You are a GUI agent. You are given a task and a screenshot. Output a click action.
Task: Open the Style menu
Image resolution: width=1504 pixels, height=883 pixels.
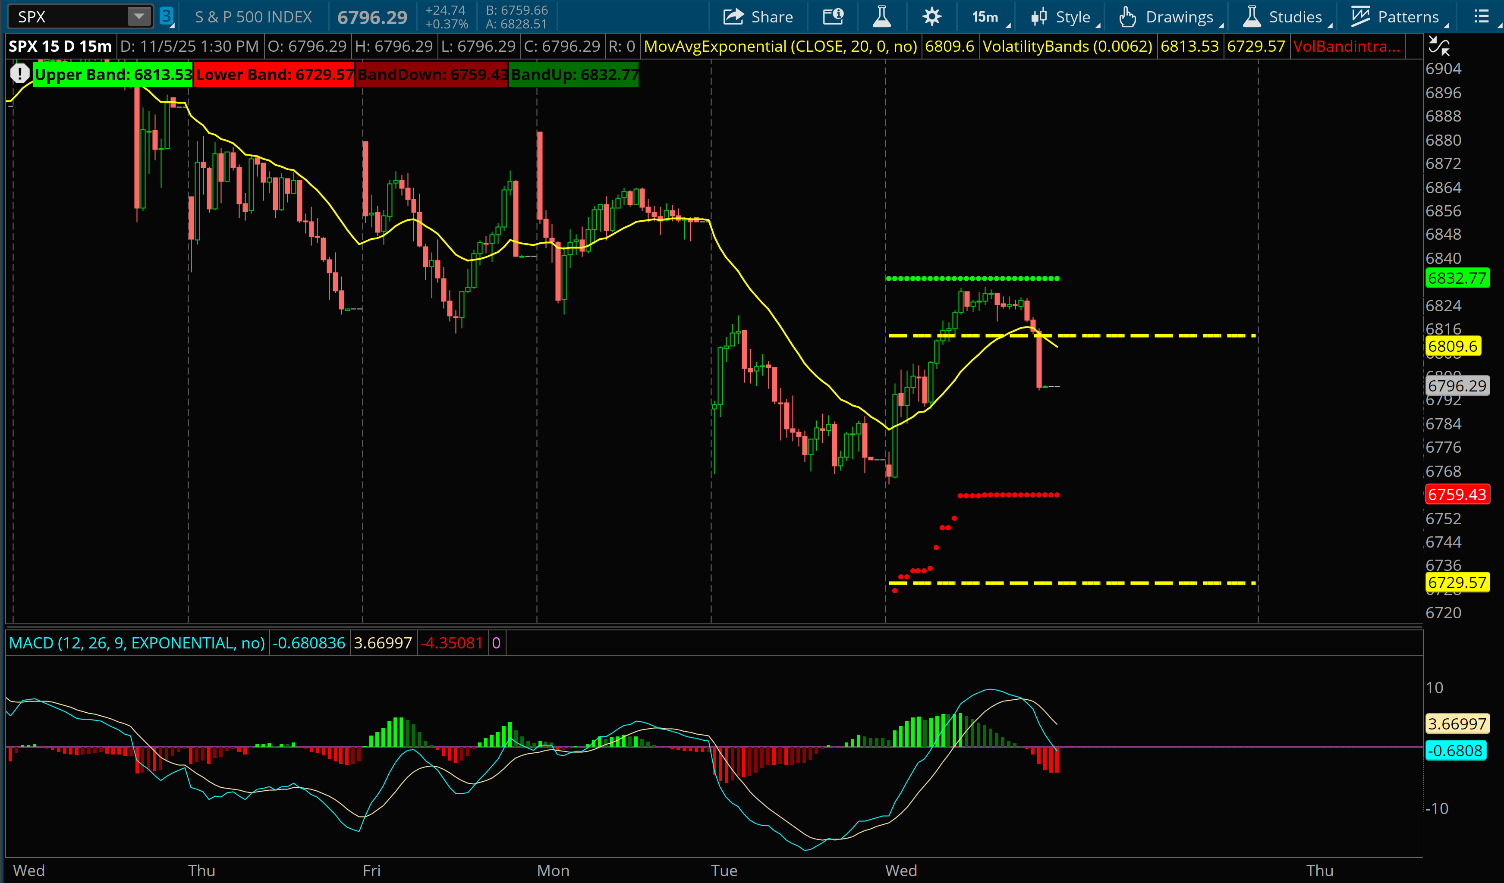[x=1065, y=17]
